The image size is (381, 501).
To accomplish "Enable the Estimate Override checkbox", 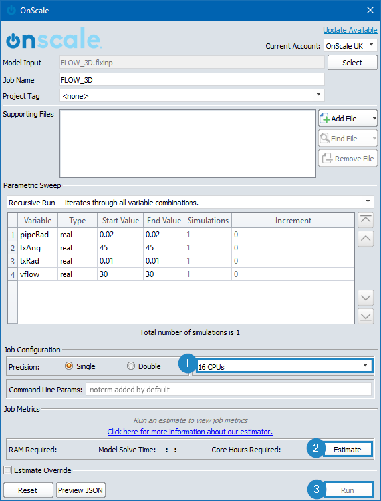I will point(8,470).
